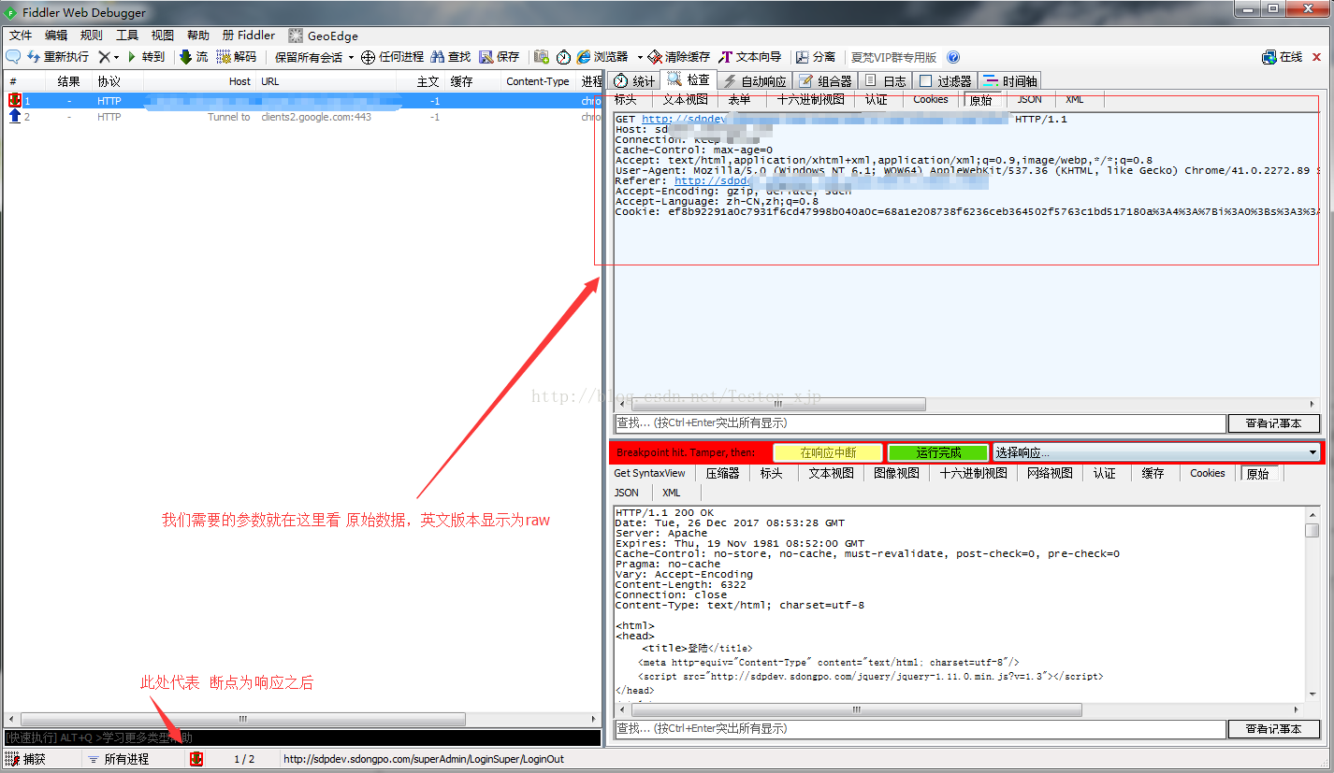Switch to the 组合器 composer tab
The height and width of the screenshot is (773, 1334).
click(824, 81)
